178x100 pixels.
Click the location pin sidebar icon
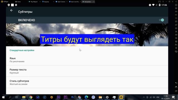click(176, 48)
